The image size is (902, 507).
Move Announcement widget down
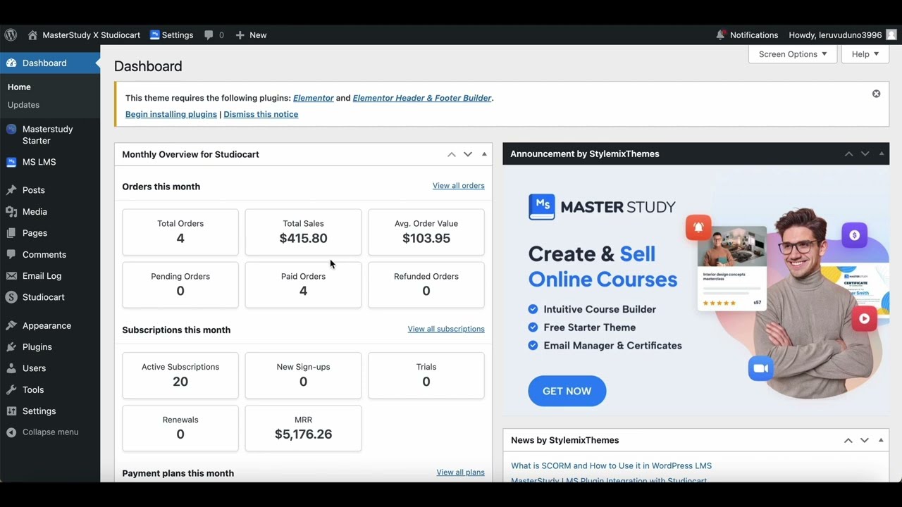[865, 154]
